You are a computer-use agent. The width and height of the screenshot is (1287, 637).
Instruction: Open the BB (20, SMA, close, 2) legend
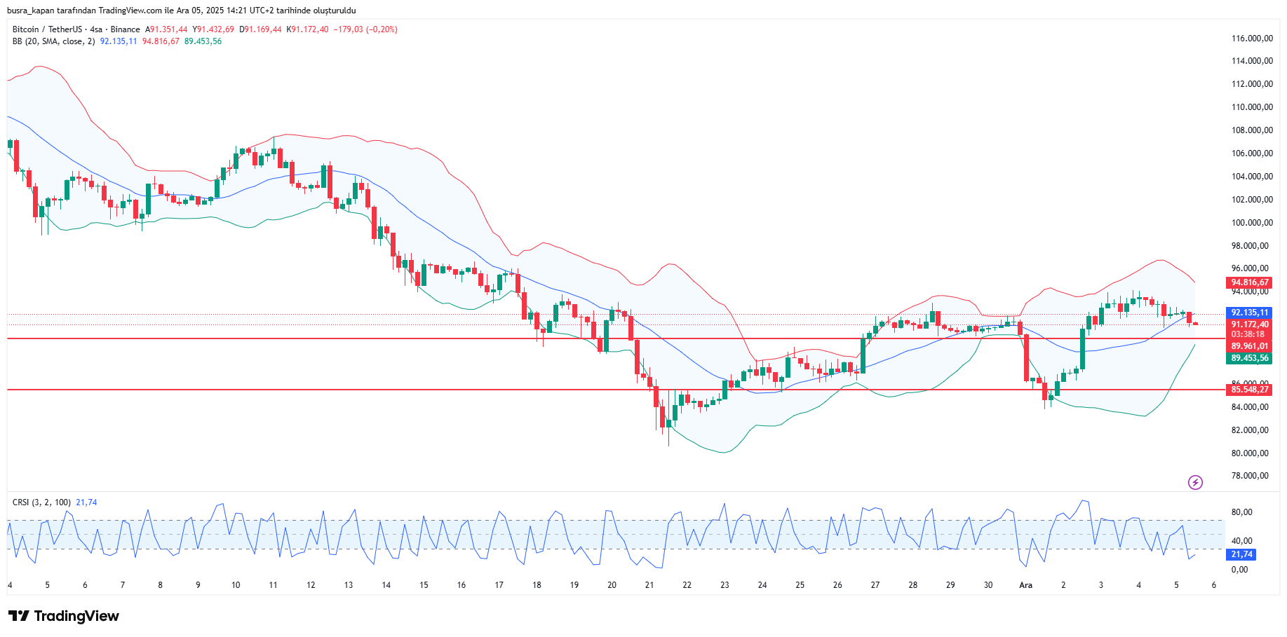pos(53,41)
